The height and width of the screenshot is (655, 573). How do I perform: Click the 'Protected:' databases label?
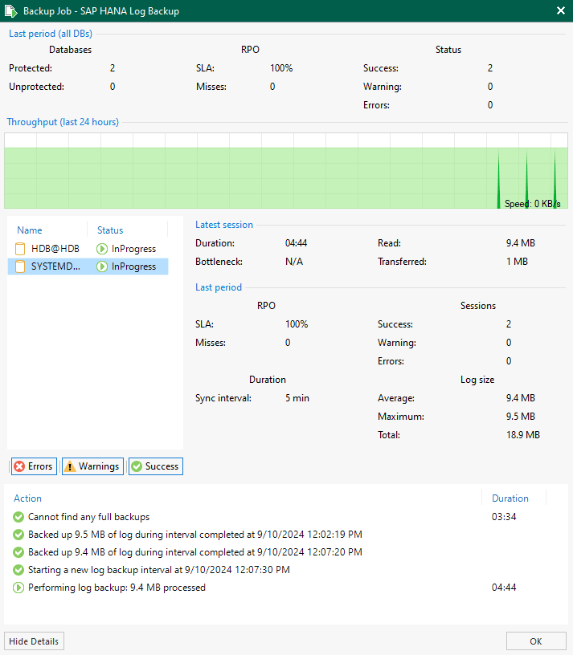(x=31, y=68)
